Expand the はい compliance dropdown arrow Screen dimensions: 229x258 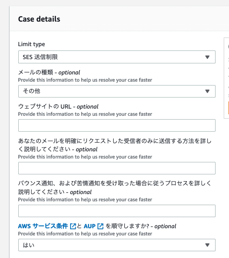coord(207,245)
